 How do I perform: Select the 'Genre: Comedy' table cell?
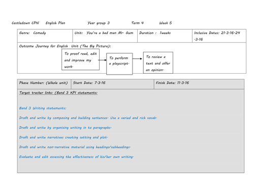point(45,36)
